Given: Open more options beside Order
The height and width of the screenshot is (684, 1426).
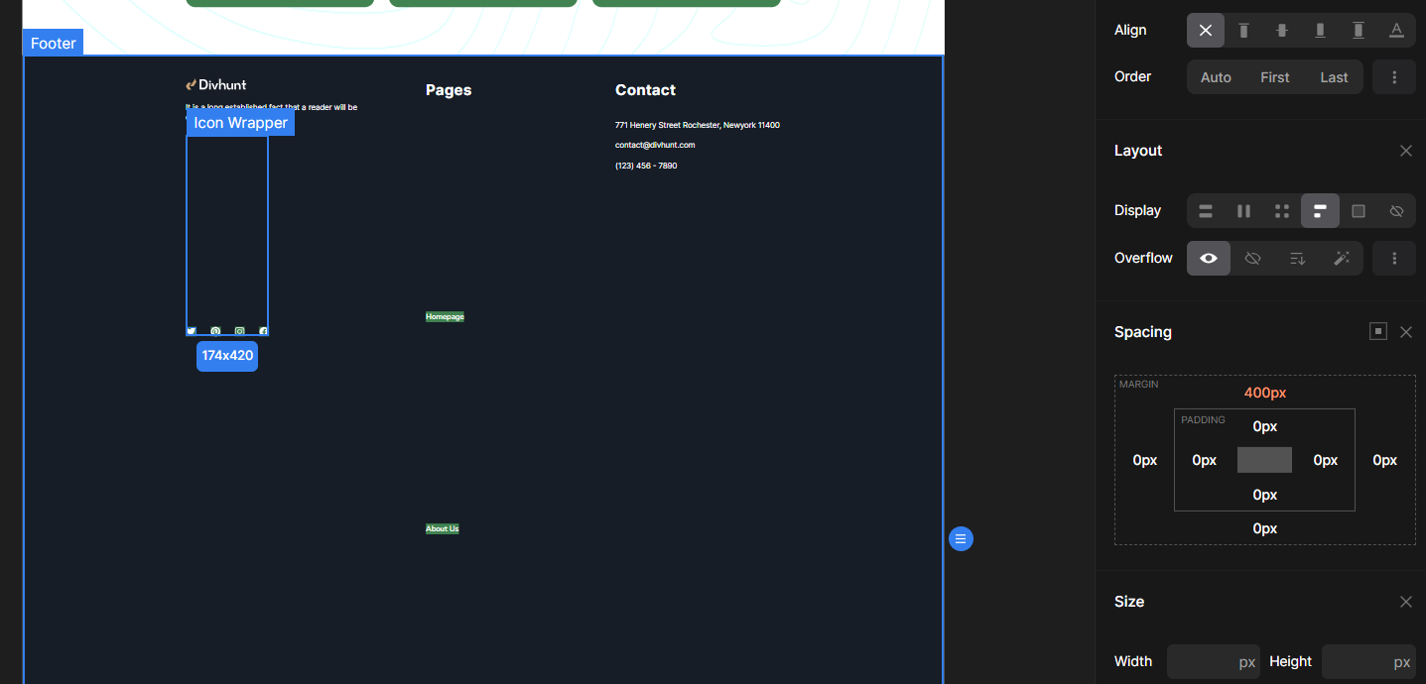Looking at the screenshot, I should pyautogui.click(x=1394, y=77).
